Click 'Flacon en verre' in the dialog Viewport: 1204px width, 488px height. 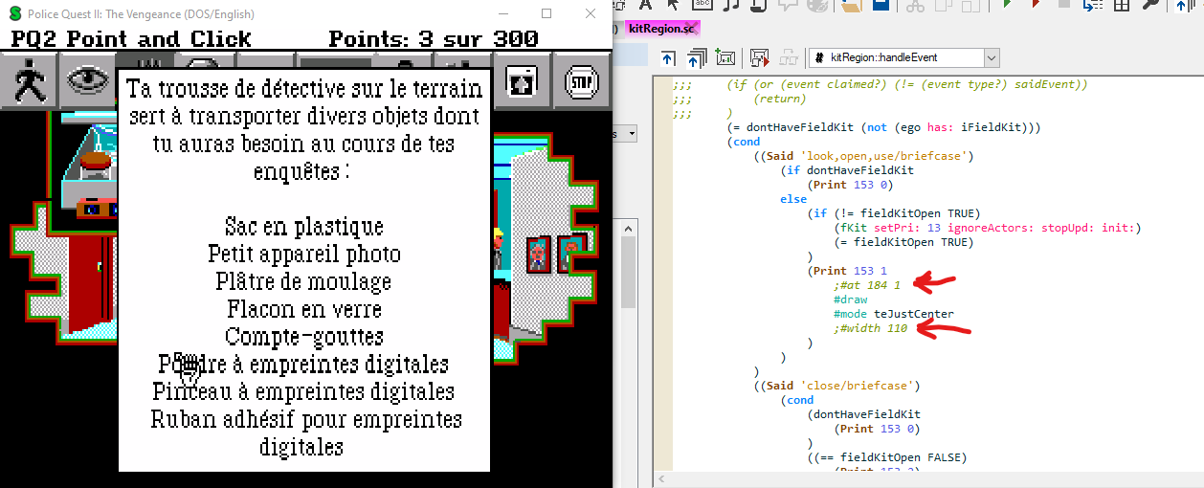(304, 310)
